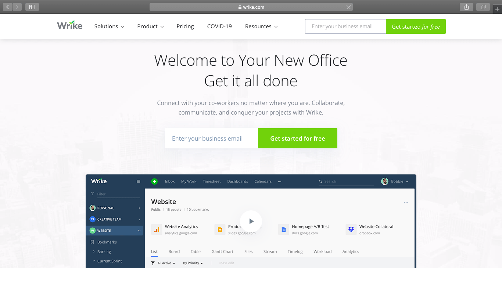Open the 'By Priority' sort dropdown
502x282 pixels.
193,263
